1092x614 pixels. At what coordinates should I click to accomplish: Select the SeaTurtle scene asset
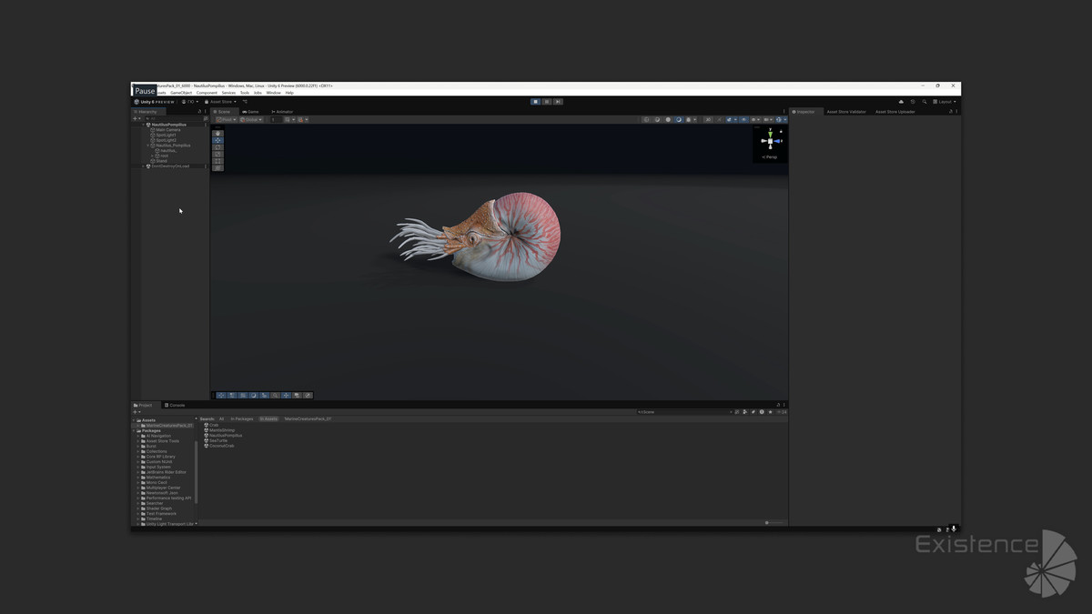pyautogui.click(x=218, y=441)
